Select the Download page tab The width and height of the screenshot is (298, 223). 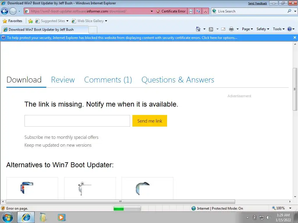click(x=24, y=80)
